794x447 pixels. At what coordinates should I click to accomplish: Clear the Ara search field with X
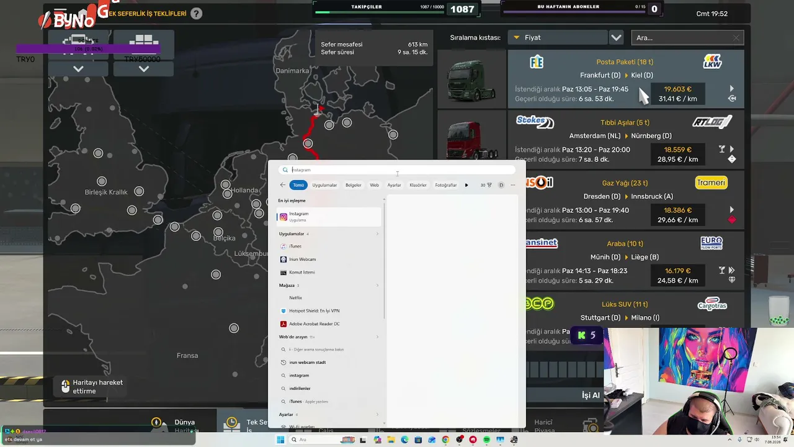tap(736, 38)
